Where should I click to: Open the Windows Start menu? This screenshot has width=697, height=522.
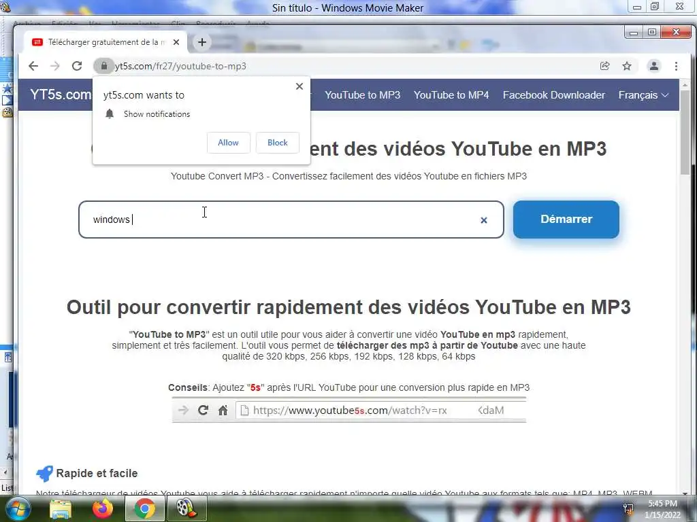click(x=18, y=508)
